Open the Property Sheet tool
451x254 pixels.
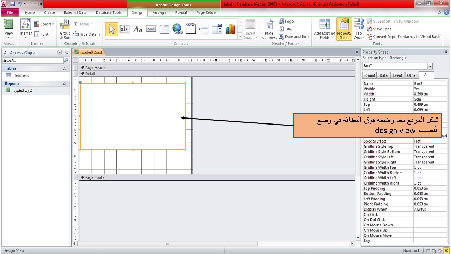(344, 29)
